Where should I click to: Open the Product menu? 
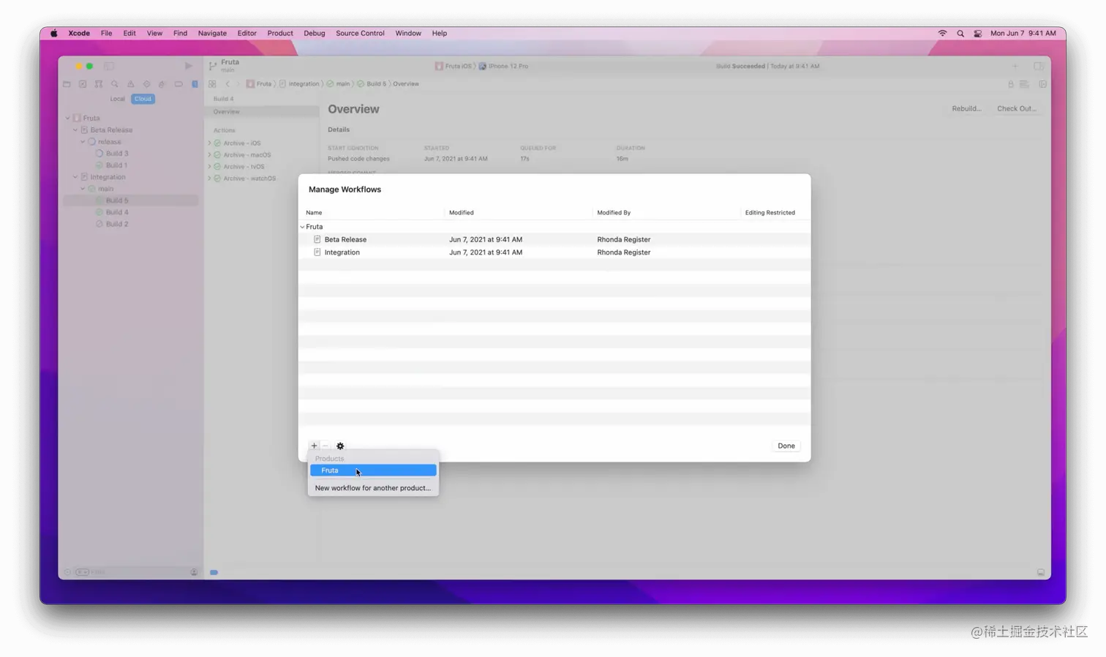point(280,33)
